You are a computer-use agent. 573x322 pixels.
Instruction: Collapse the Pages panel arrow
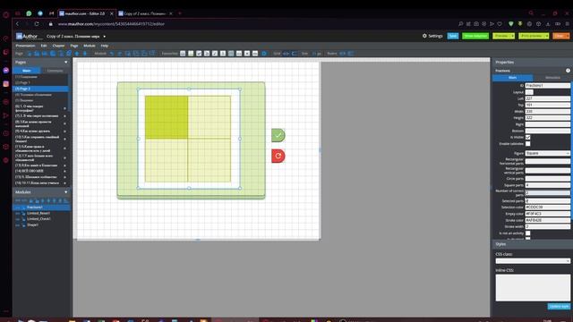point(65,63)
